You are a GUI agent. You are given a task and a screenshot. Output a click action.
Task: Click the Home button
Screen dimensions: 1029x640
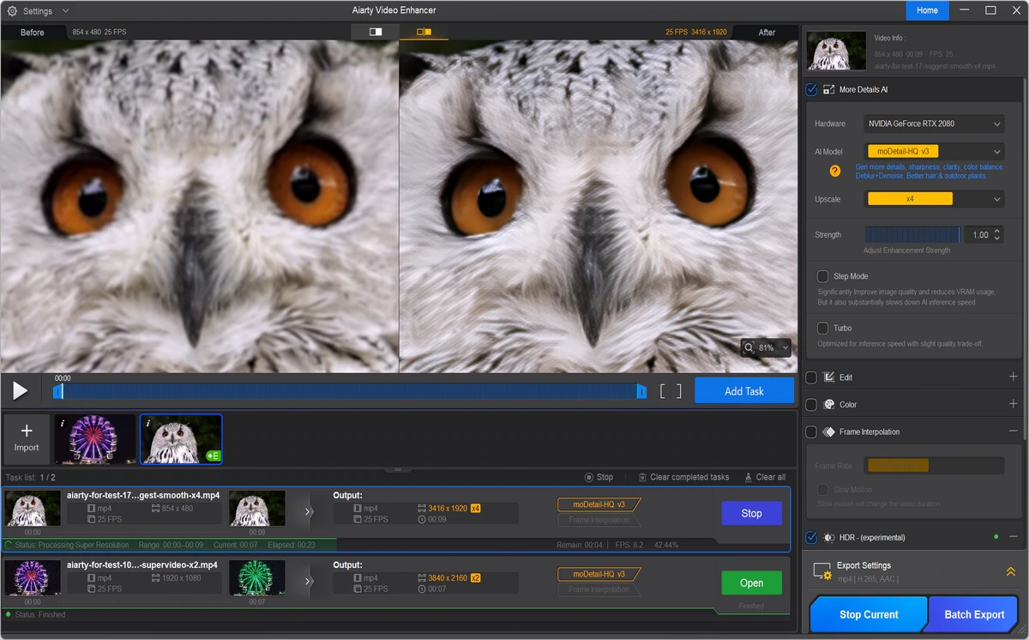point(927,10)
